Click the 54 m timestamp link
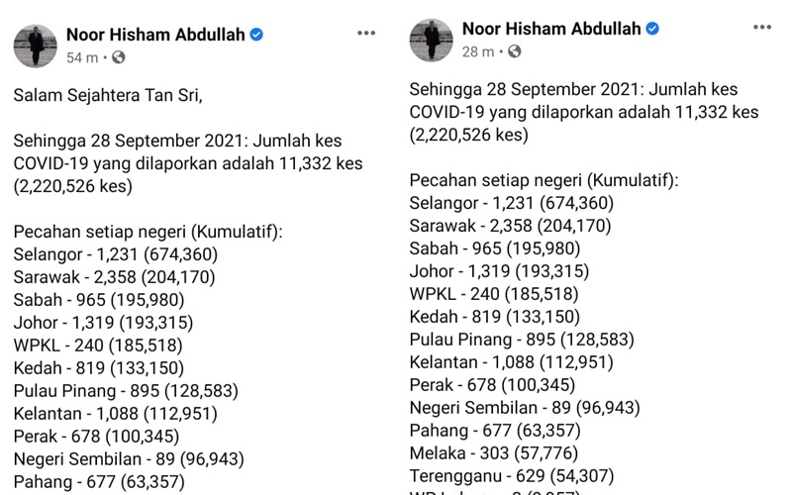The height and width of the screenshot is (495, 792). point(82,57)
